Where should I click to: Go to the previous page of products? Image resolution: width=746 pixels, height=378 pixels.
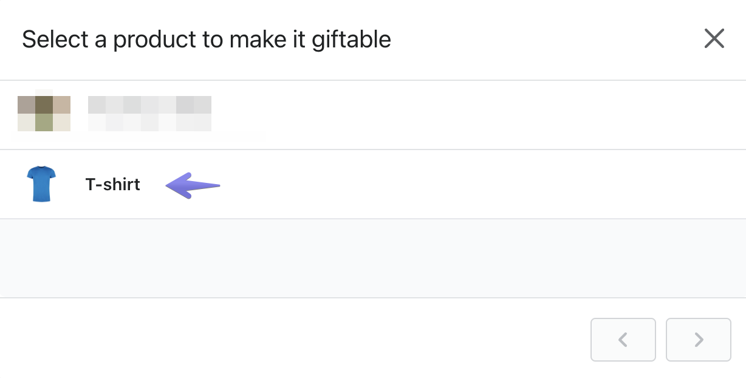[x=623, y=340]
